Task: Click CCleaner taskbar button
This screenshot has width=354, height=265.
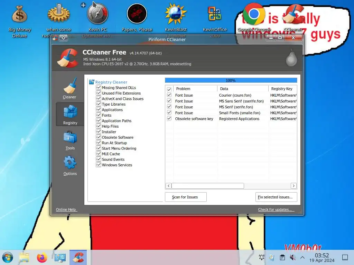Action: (x=78, y=257)
